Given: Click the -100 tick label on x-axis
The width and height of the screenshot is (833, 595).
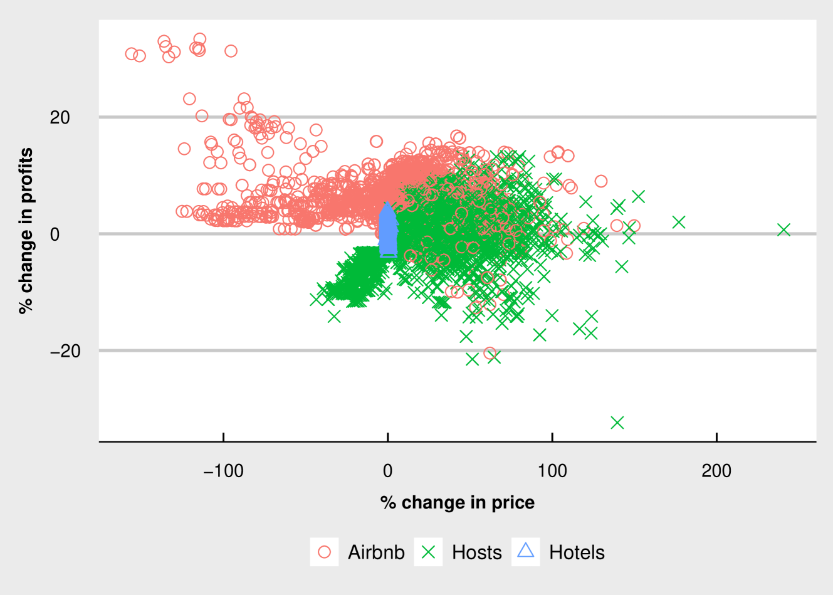Looking at the screenshot, I should (224, 471).
